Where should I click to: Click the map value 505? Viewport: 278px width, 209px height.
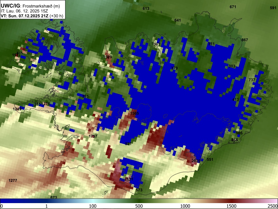click(239, 133)
